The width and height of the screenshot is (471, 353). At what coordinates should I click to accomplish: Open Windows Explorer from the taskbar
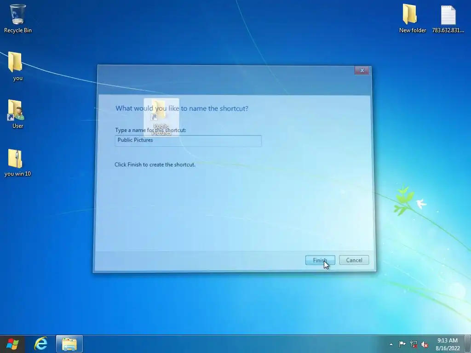[69, 344]
